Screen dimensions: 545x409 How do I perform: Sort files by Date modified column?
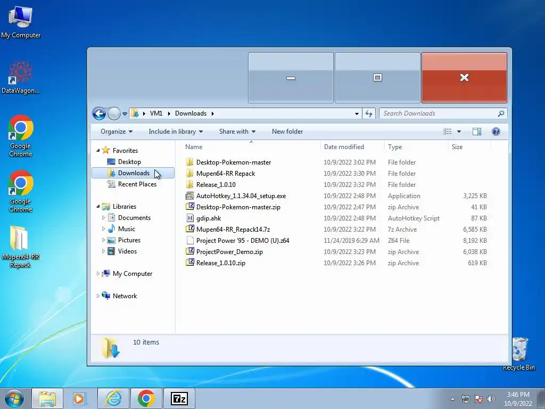point(352,147)
